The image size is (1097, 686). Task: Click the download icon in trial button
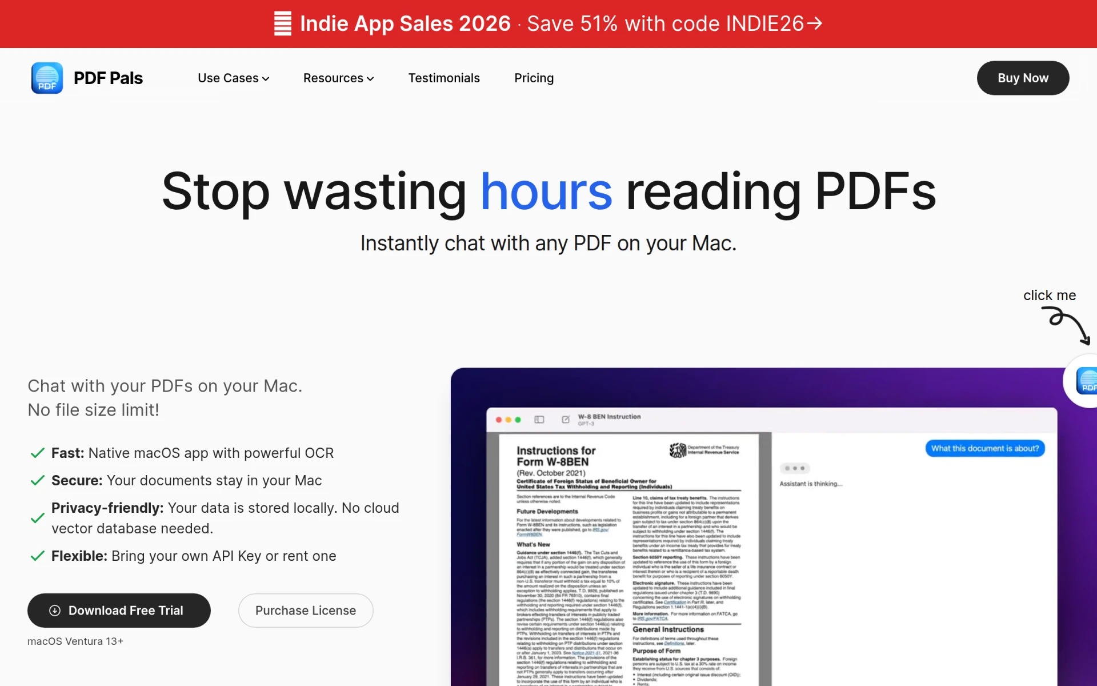point(55,611)
